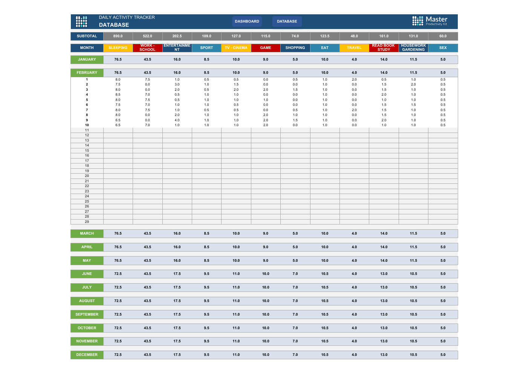Open the DASHBOARD page

point(247,21)
